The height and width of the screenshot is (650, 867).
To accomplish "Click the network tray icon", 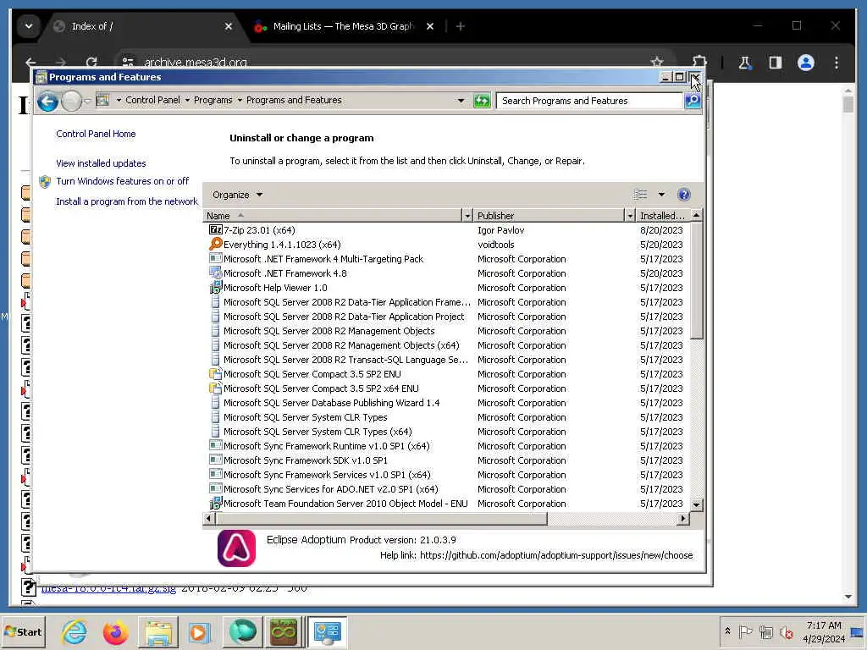I will (765, 631).
